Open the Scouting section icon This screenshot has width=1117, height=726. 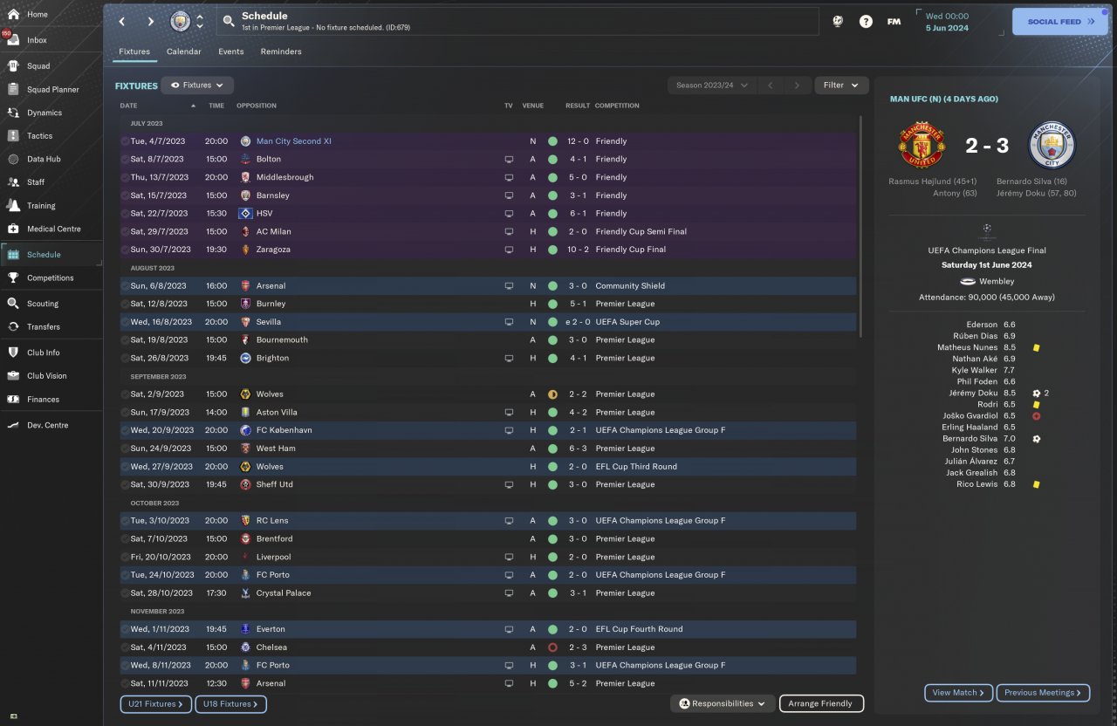click(x=13, y=304)
